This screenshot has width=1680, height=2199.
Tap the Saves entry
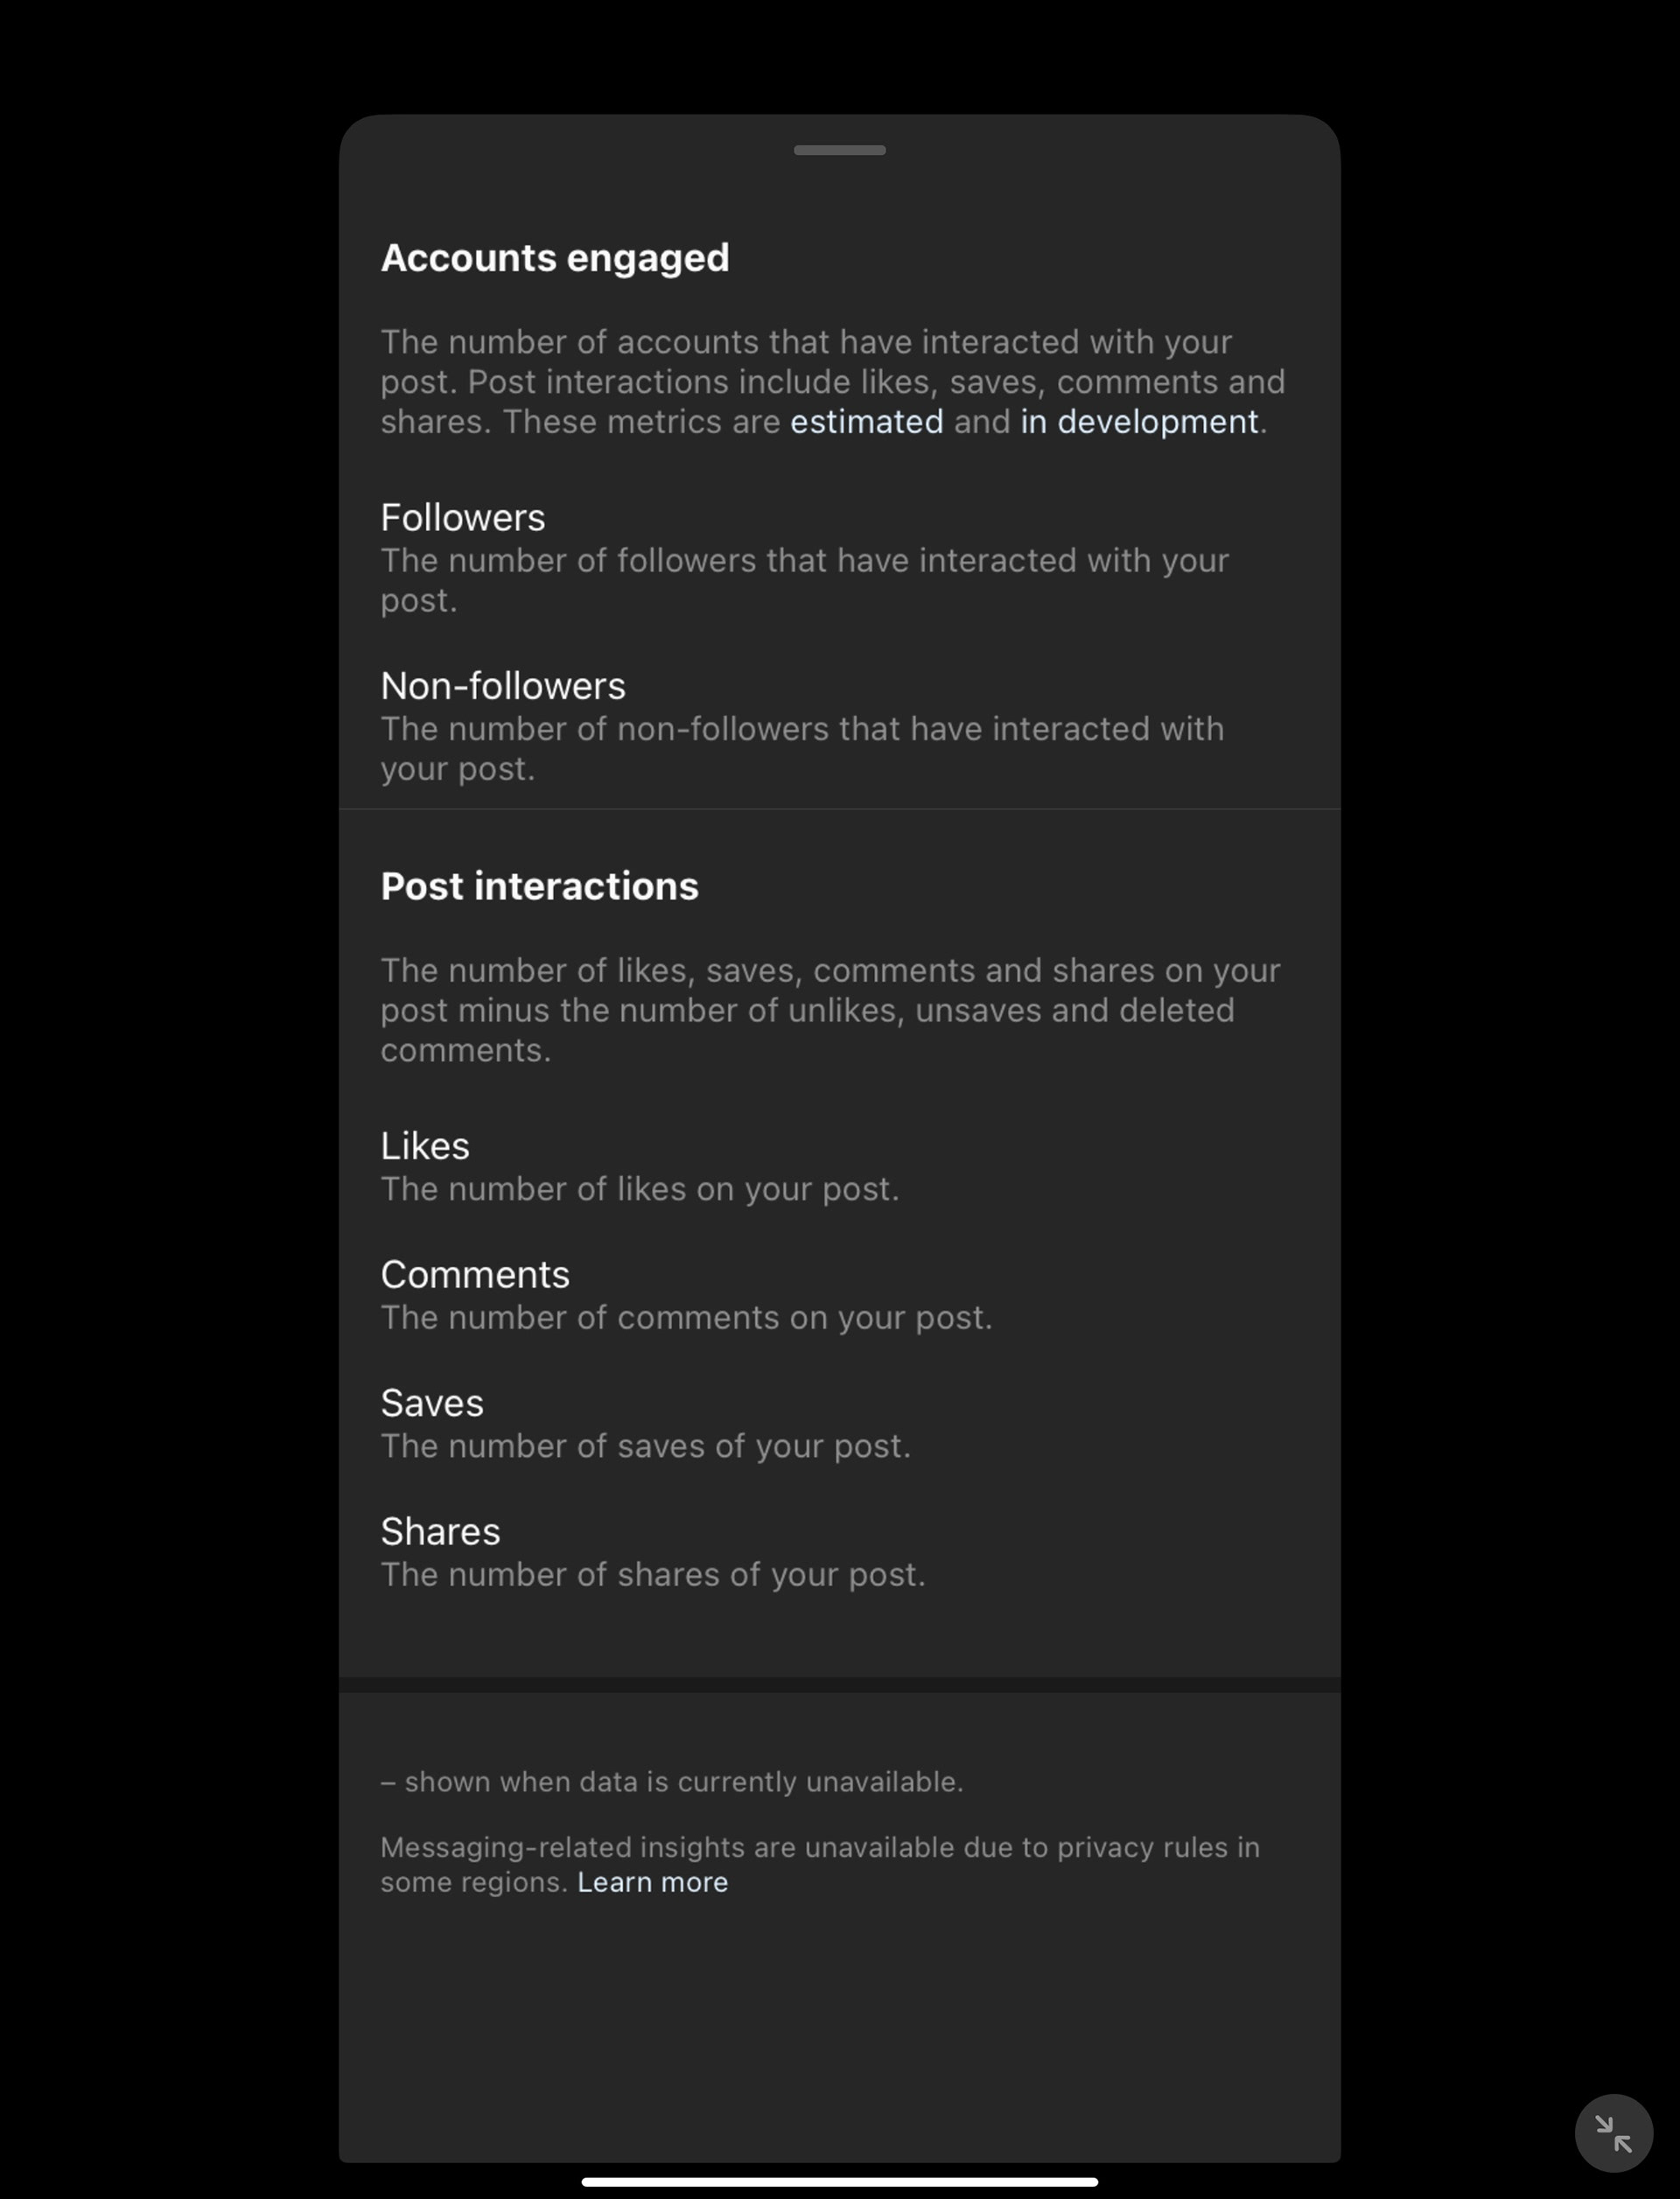(x=839, y=1423)
